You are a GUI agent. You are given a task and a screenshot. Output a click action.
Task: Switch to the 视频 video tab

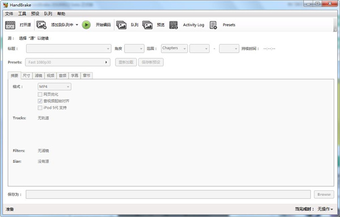50,75
